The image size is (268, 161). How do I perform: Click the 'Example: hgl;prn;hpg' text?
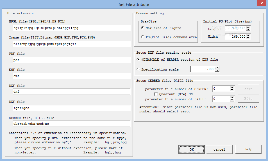(x=105, y=142)
